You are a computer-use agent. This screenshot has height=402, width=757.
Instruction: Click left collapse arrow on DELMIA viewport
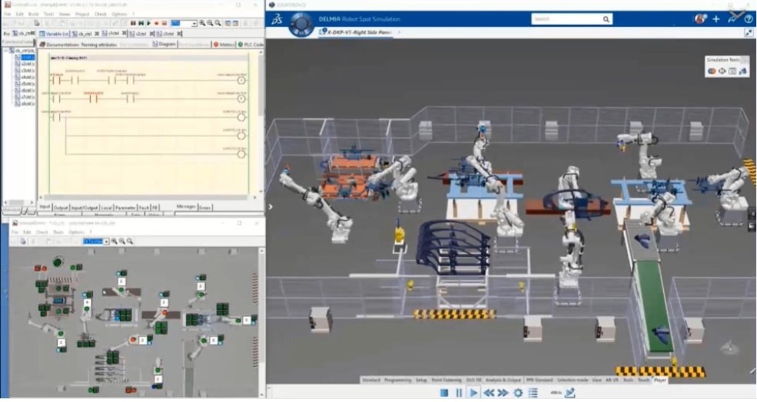(x=271, y=207)
